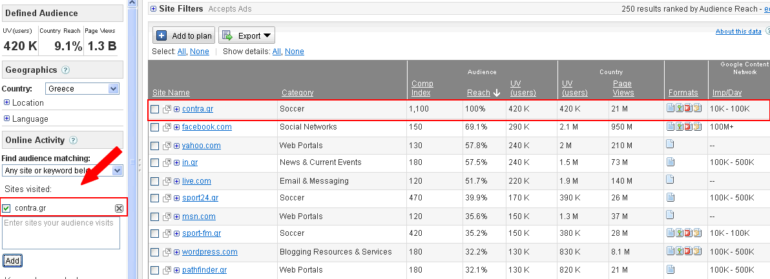770x279 pixels.
Task: Open the Export dropdown menu
Action: pyautogui.click(x=247, y=35)
